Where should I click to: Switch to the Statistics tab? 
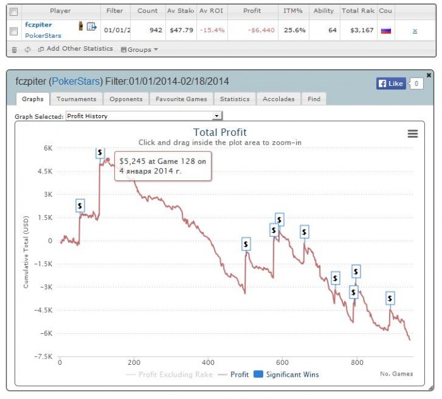point(235,99)
